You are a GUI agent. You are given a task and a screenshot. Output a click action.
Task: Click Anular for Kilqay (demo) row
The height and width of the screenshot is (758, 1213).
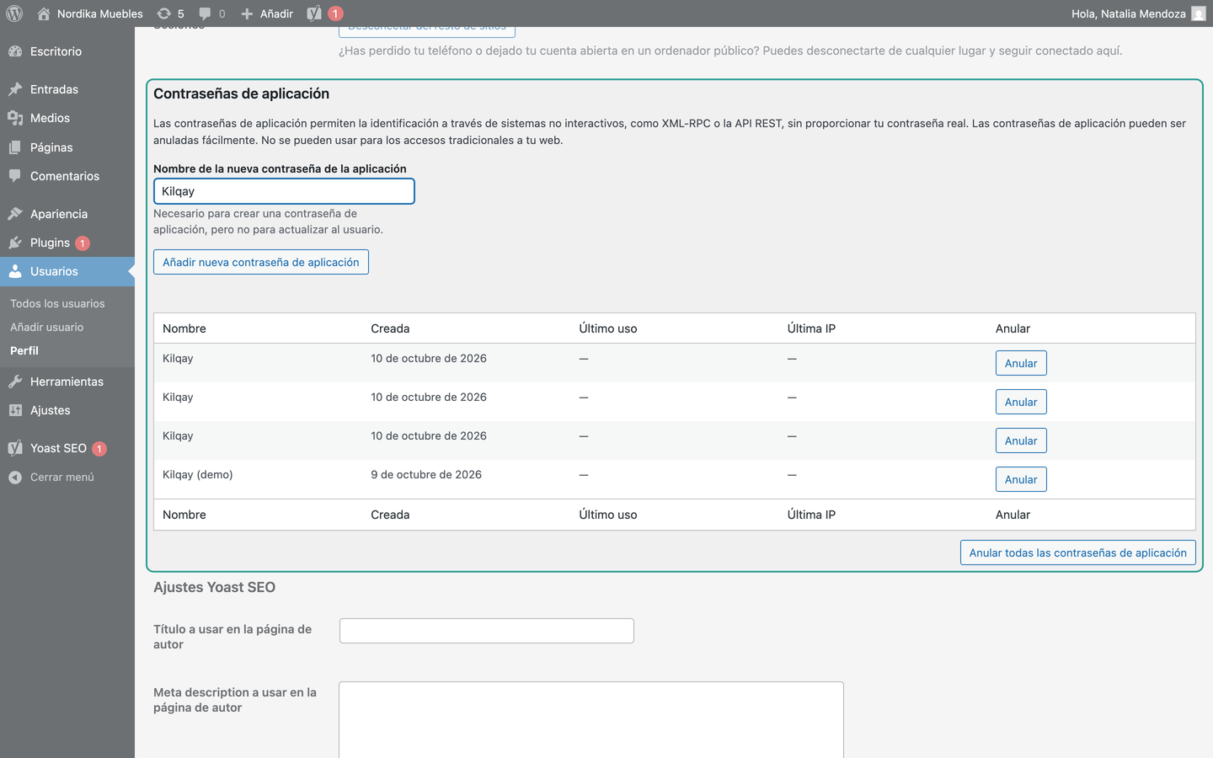coord(1021,479)
